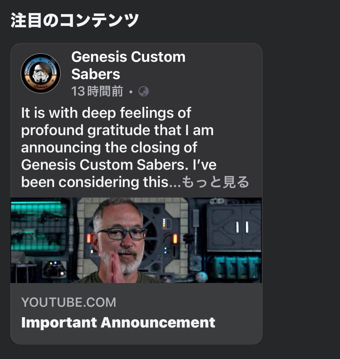Click the 'been considering this' truncated text
340x359 pixels.
pyautogui.click(x=101, y=182)
